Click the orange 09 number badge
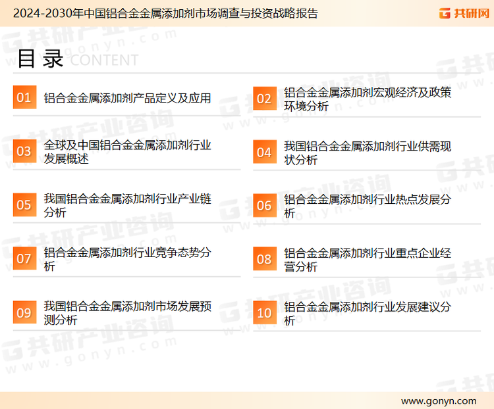The image size is (494, 409). (24, 312)
